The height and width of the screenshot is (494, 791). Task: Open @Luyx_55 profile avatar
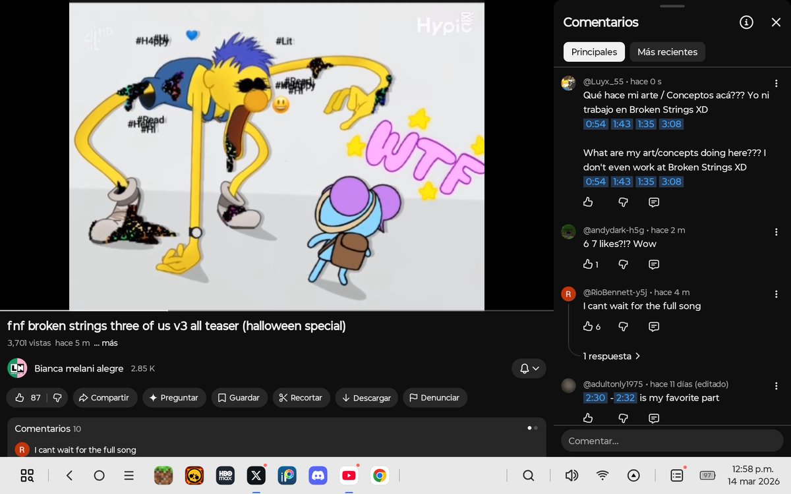click(x=568, y=83)
